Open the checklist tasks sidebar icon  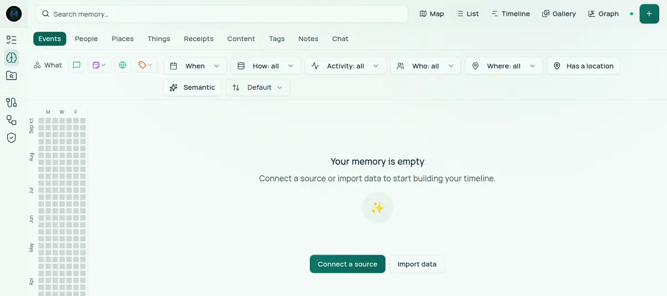click(x=11, y=39)
